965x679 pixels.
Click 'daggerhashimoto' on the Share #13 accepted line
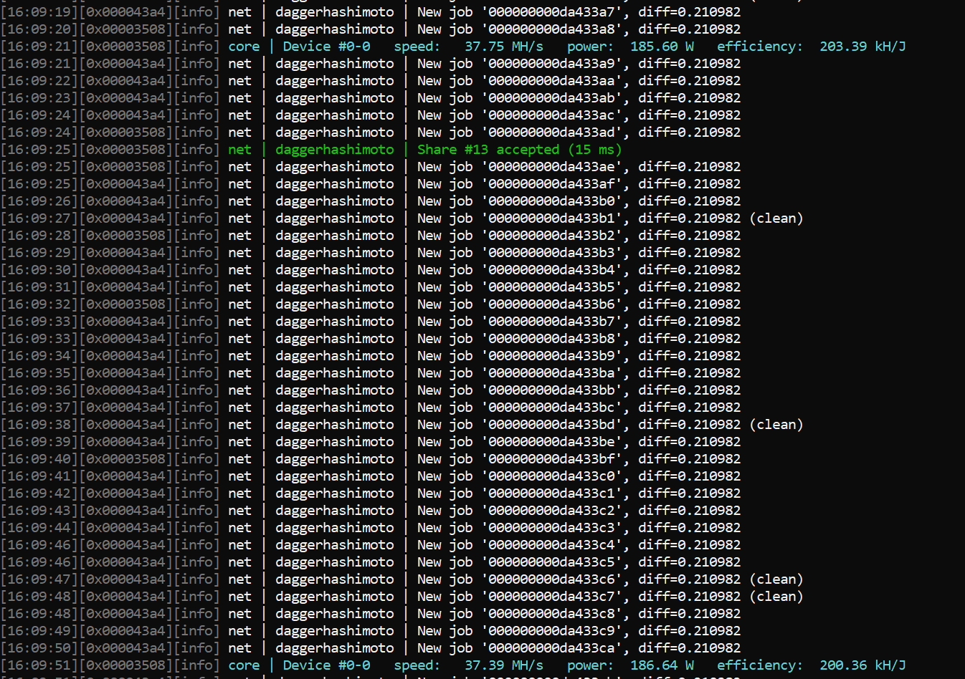tap(335, 150)
